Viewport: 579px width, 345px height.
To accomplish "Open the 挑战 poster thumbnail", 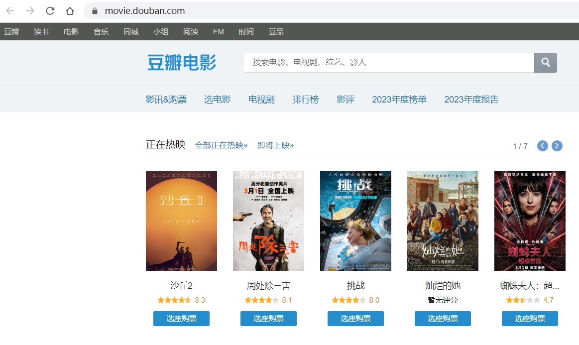I will [355, 221].
